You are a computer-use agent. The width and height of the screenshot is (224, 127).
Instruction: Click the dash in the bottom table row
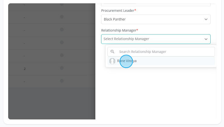coord(24,82)
